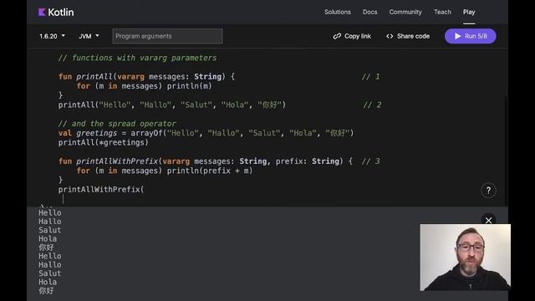Click the first 'Hello' output line
Image resolution: width=535 pixels, height=301 pixels.
[x=50, y=212]
